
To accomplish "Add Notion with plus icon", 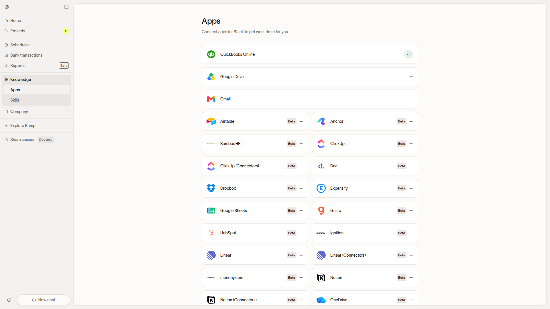I will click(x=411, y=278).
